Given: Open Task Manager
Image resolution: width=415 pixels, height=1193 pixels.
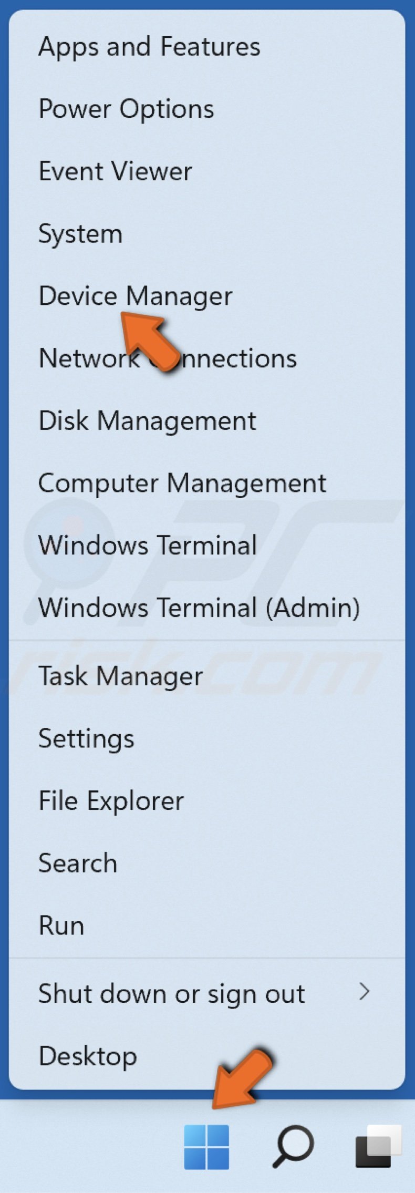Looking at the screenshot, I should (120, 676).
